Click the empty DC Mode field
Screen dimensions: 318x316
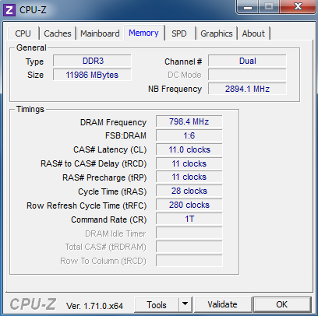(247, 75)
